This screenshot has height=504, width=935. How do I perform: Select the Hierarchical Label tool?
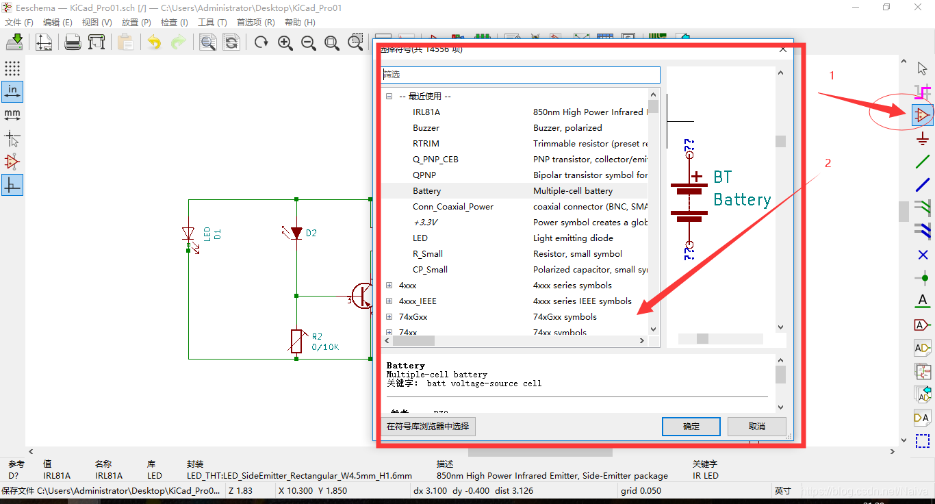click(x=923, y=348)
